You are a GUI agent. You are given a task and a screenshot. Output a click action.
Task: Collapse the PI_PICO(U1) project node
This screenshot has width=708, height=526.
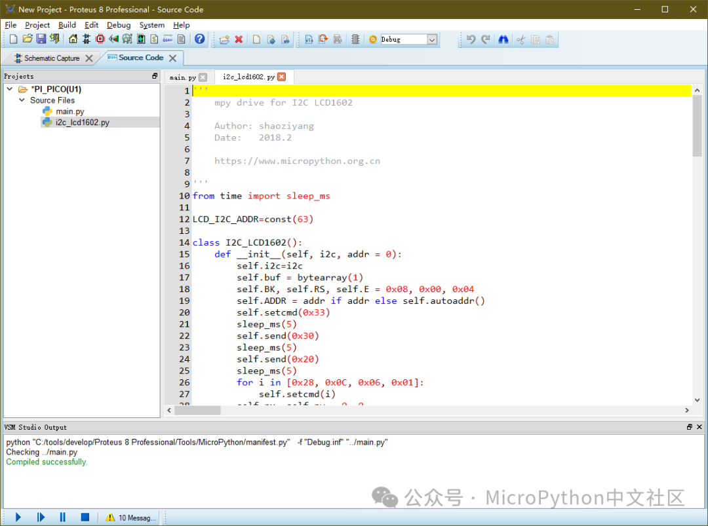(10, 89)
